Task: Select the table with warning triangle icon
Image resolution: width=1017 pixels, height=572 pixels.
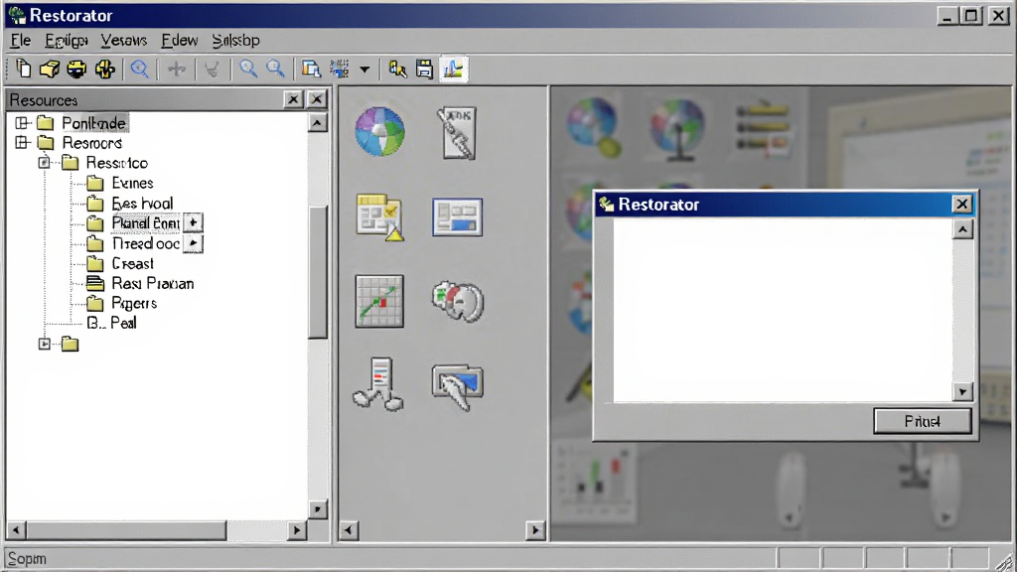Action: [x=380, y=217]
